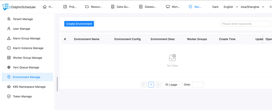Click the Environment Name column header
Viewport: 272px width, 110px height.
[87, 39]
